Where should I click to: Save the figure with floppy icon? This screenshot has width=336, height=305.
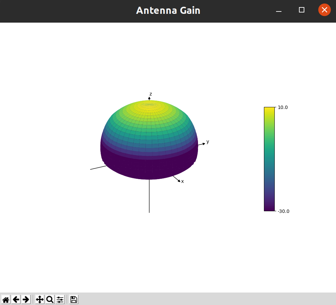pyautogui.click(x=74, y=299)
